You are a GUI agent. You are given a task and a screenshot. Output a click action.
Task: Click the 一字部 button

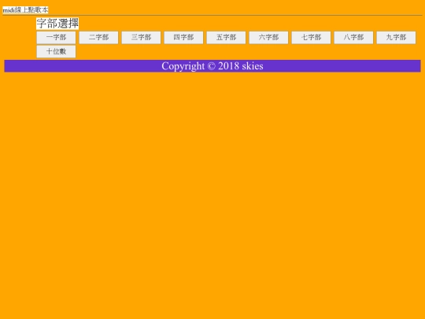pyautogui.click(x=56, y=38)
